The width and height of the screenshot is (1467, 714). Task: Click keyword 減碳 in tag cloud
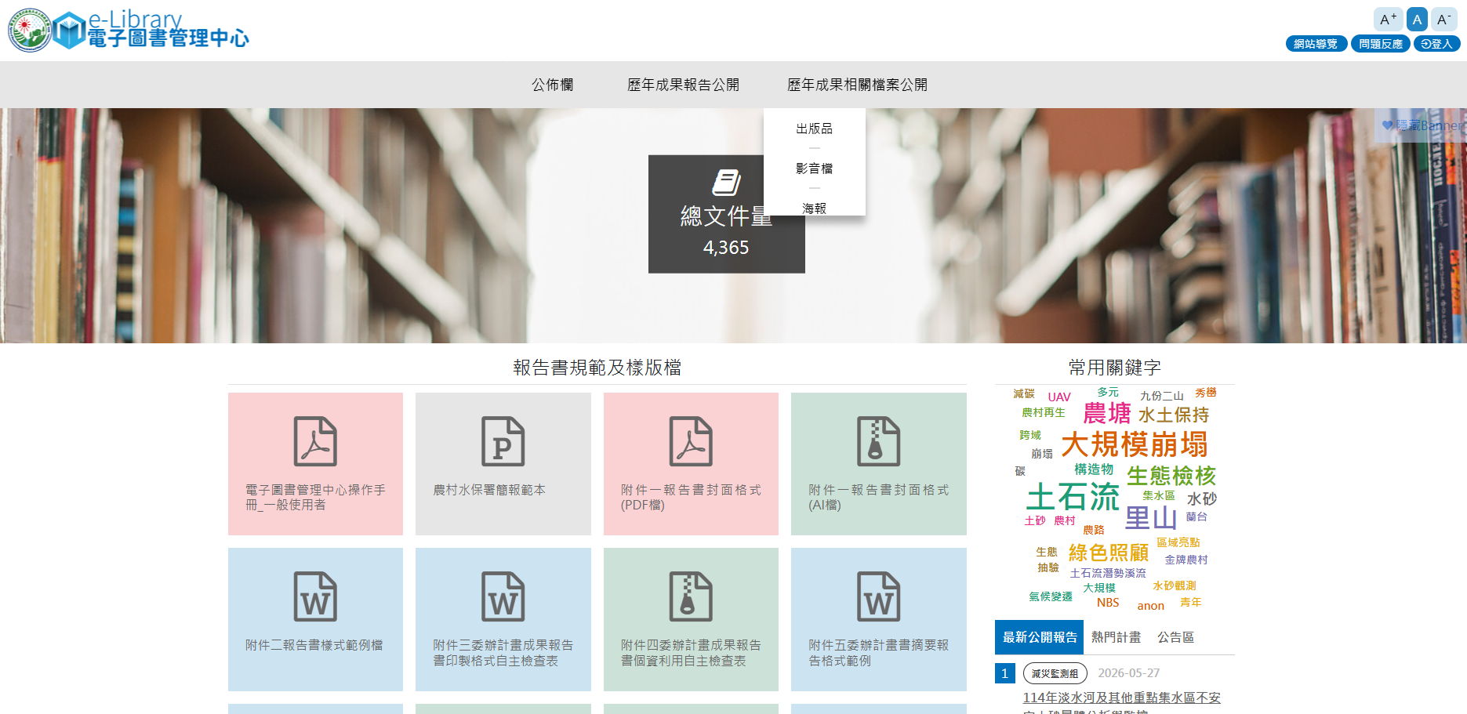click(x=1023, y=393)
